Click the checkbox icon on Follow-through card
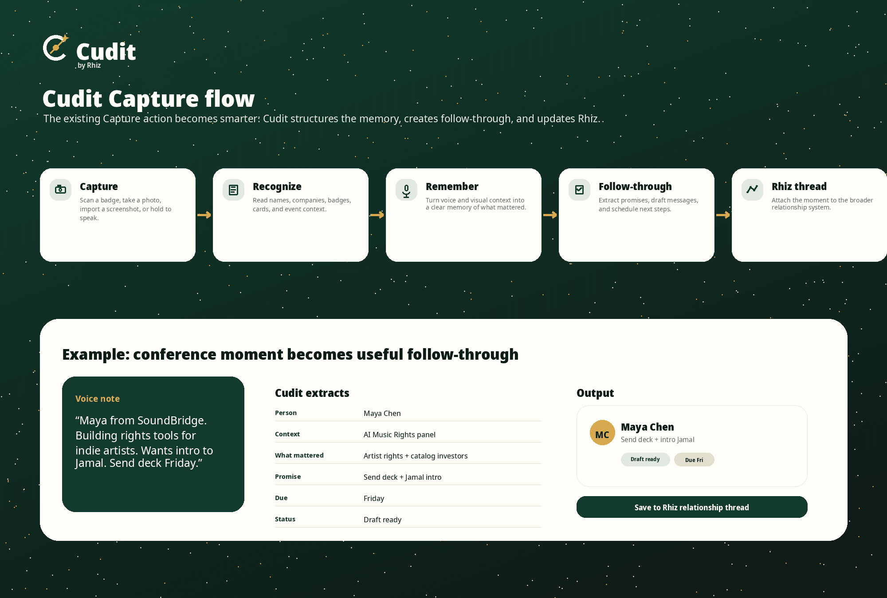This screenshot has width=887, height=598. (x=579, y=190)
